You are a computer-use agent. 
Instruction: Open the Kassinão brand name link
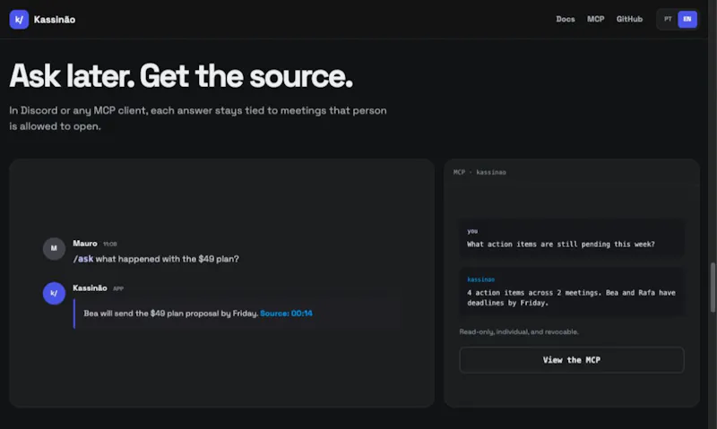pyautogui.click(x=55, y=20)
